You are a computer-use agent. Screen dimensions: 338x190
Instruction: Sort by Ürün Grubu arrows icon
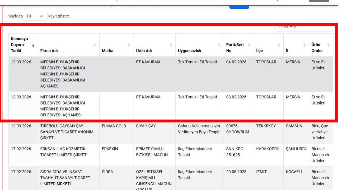click(x=328, y=45)
